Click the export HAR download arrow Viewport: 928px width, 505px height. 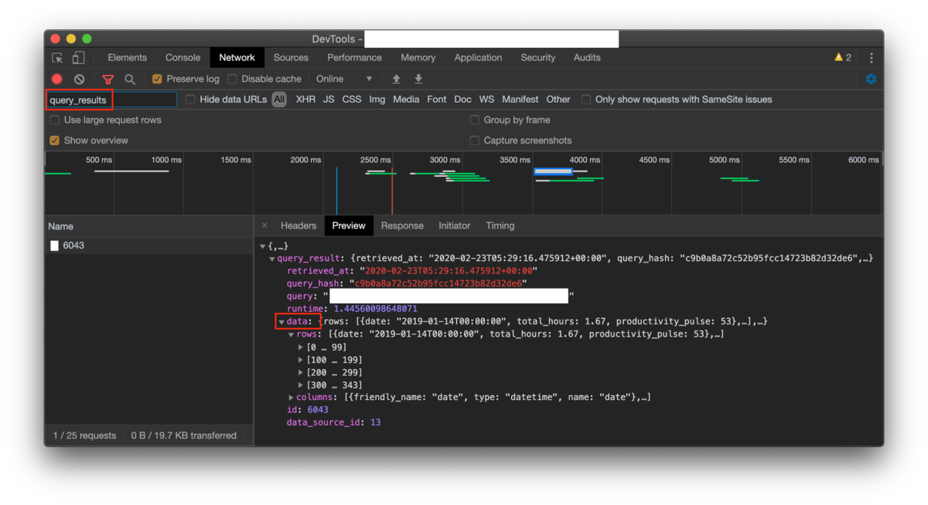(418, 79)
